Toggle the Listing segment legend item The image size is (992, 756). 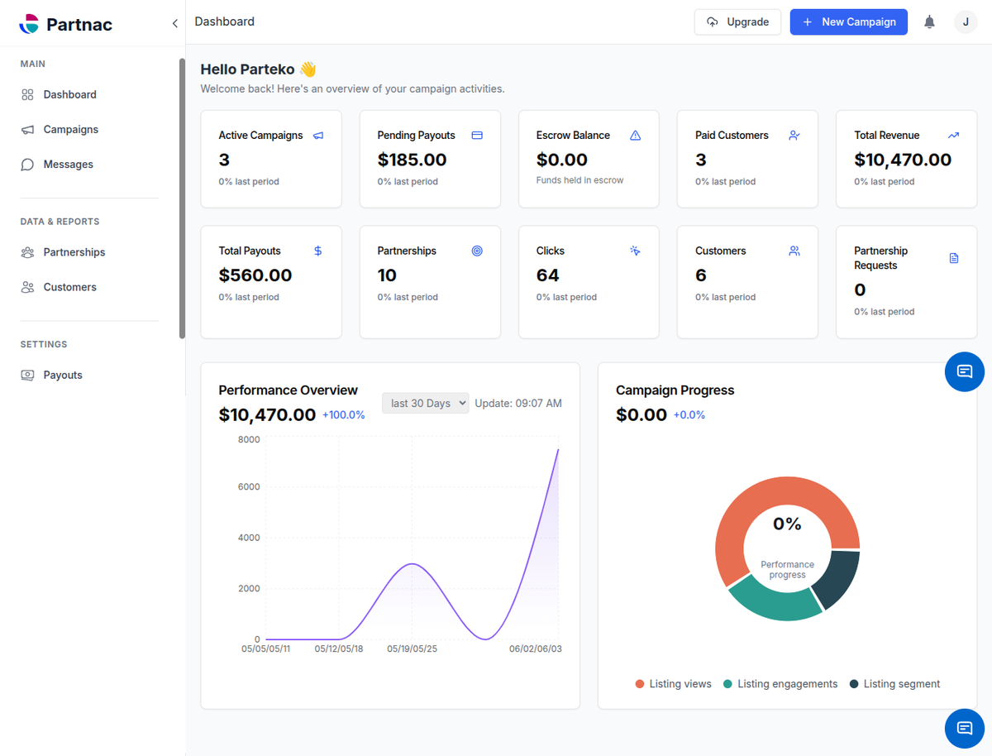(894, 684)
